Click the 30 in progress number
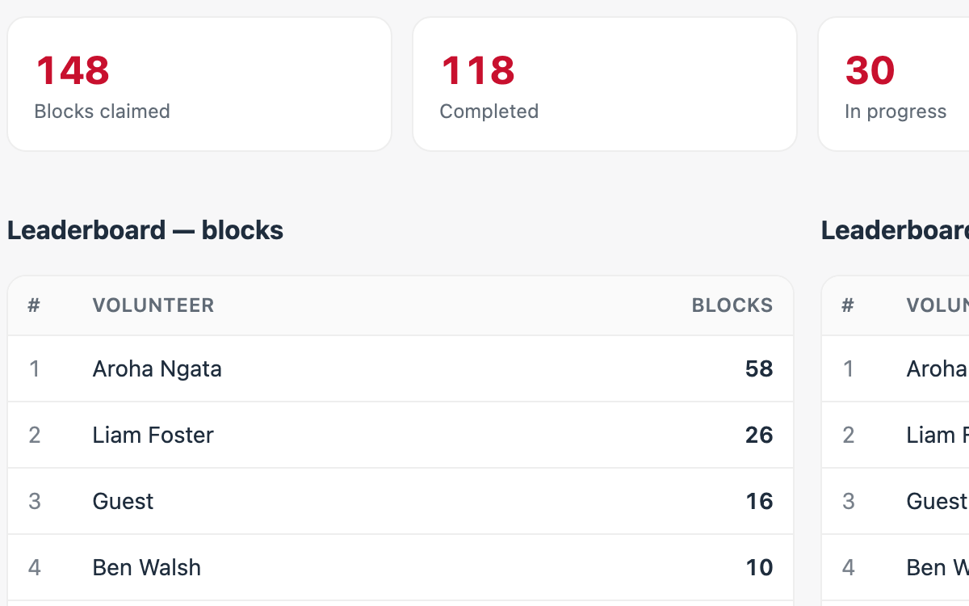The width and height of the screenshot is (969, 606). pos(870,70)
